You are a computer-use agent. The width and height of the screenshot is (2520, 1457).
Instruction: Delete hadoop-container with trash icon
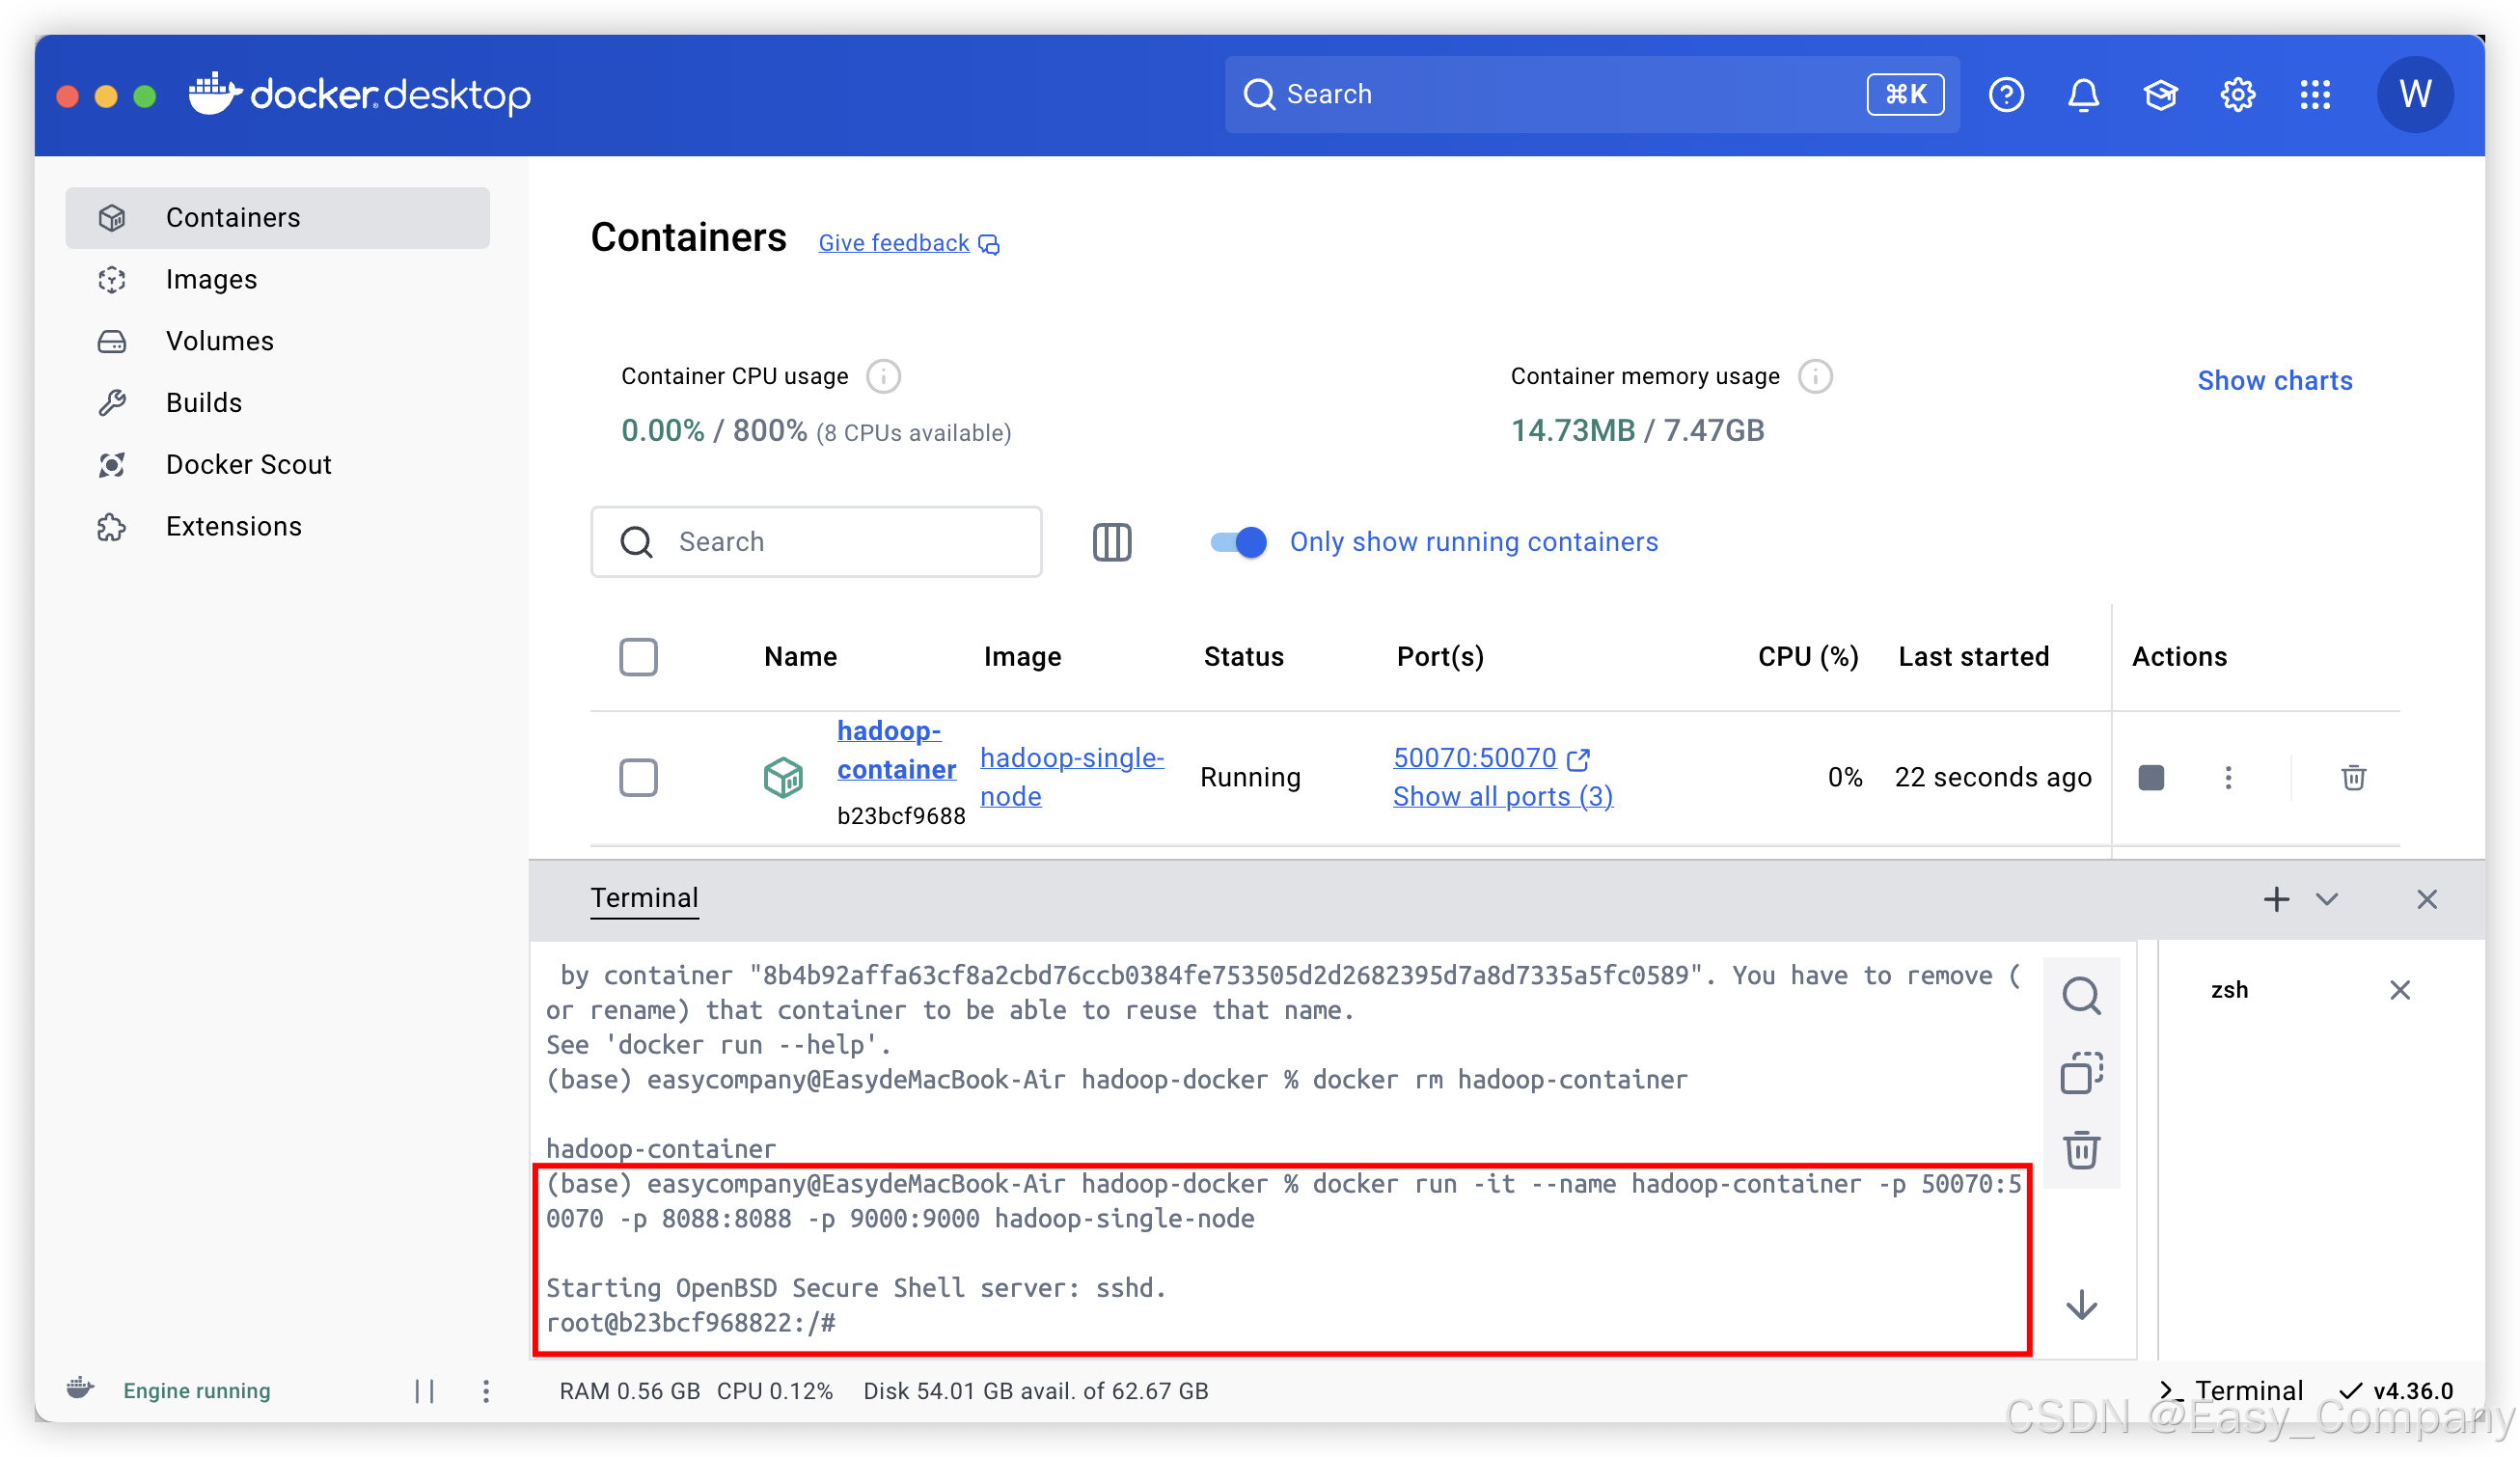[2352, 776]
